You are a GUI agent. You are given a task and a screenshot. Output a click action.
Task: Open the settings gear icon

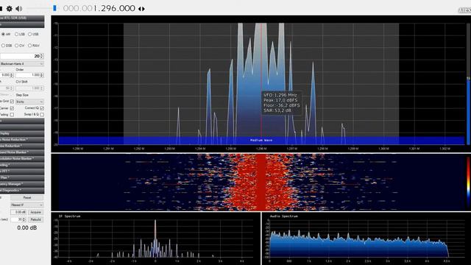(10, 9)
